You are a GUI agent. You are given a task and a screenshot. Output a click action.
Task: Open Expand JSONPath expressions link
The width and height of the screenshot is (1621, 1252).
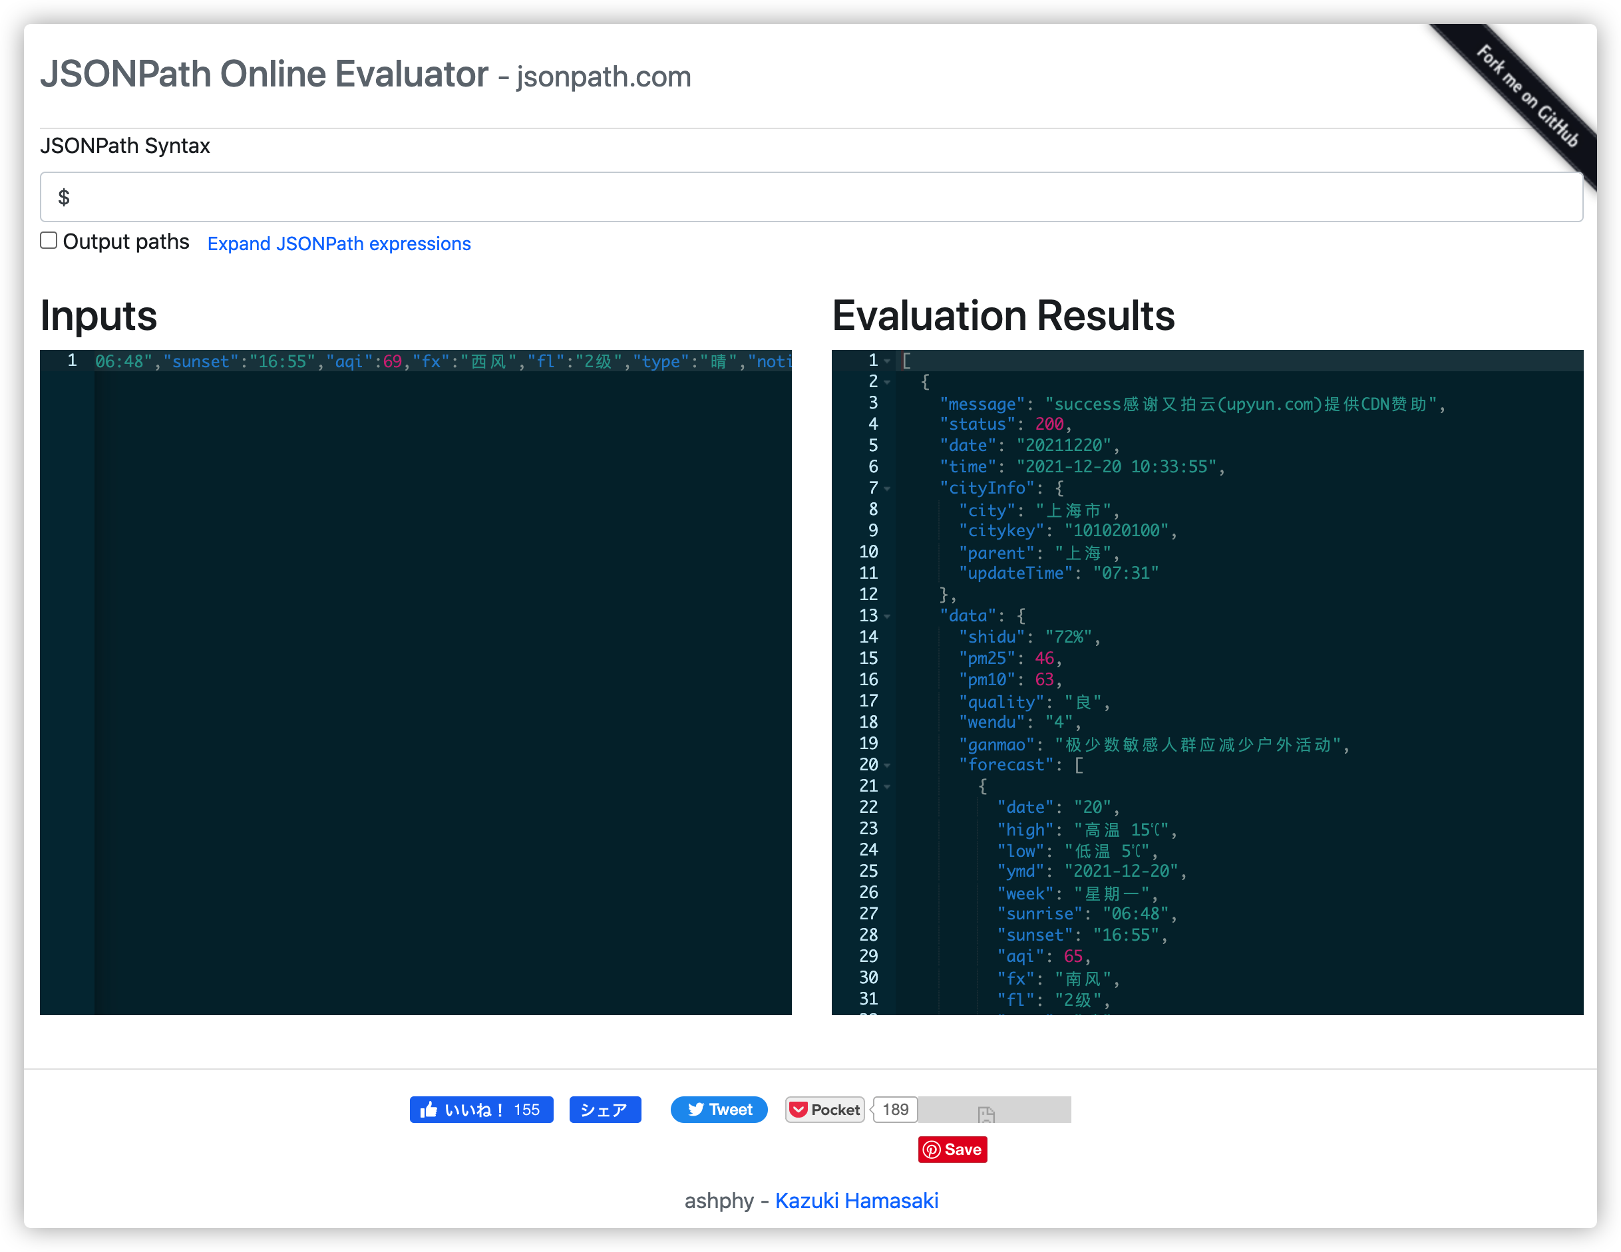tap(339, 243)
